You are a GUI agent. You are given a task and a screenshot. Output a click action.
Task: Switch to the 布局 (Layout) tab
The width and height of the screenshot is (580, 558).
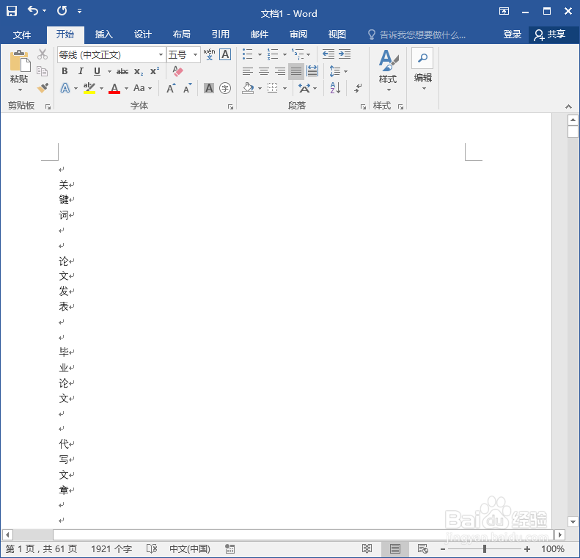pos(182,35)
